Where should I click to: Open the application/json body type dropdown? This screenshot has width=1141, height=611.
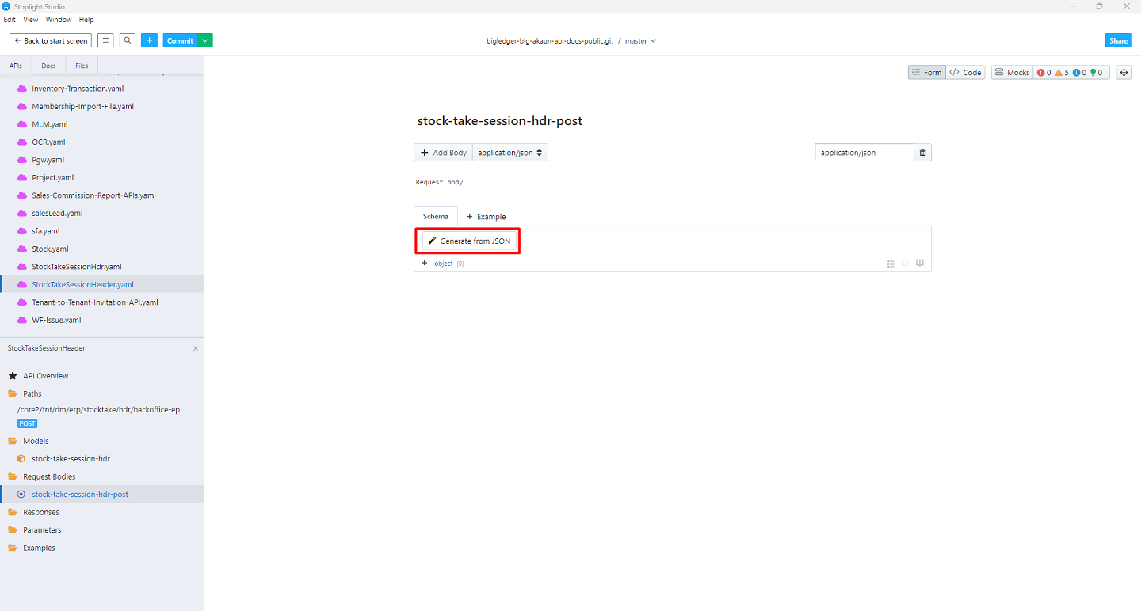point(510,153)
